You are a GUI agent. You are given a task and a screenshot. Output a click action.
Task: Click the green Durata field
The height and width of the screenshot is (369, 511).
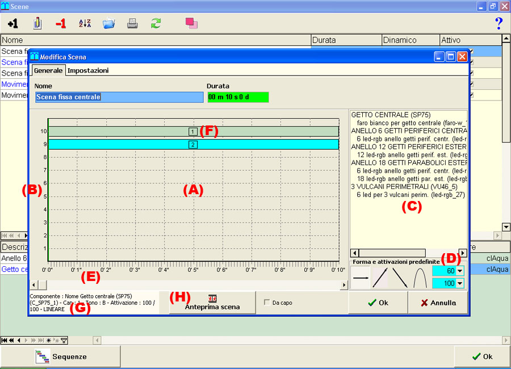(238, 97)
